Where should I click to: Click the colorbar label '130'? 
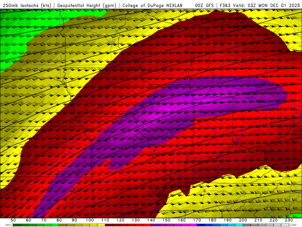[x=136, y=220]
